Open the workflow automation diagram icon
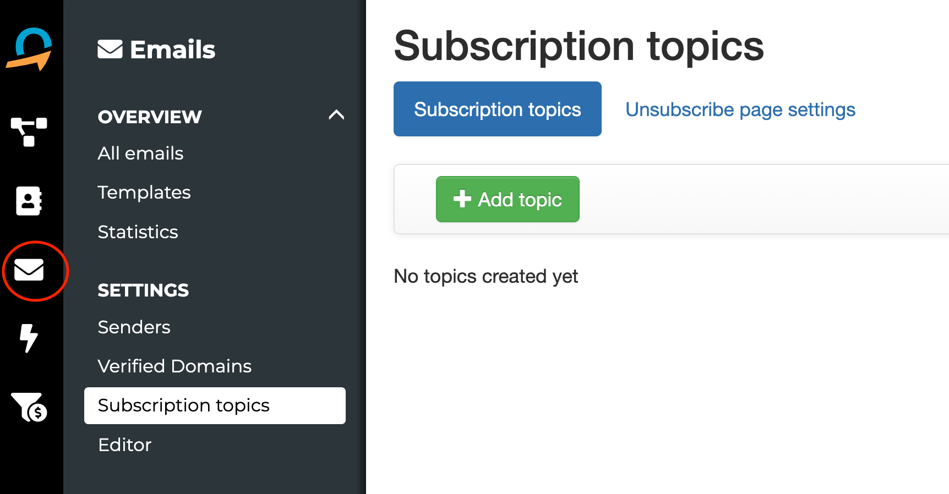Image resolution: width=949 pixels, height=494 pixels. (x=29, y=132)
